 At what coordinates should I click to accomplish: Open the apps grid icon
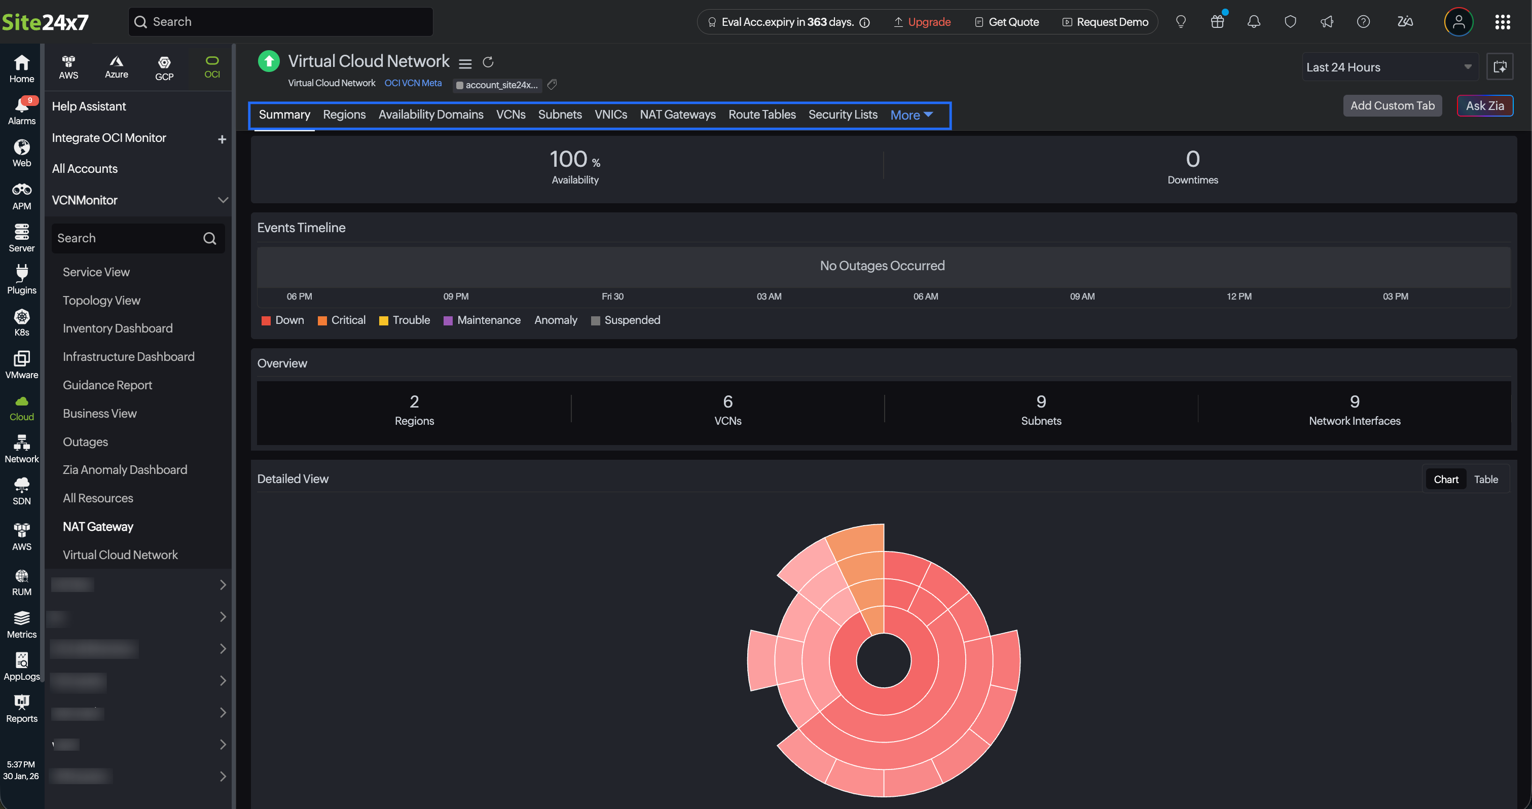tap(1502, 22)
